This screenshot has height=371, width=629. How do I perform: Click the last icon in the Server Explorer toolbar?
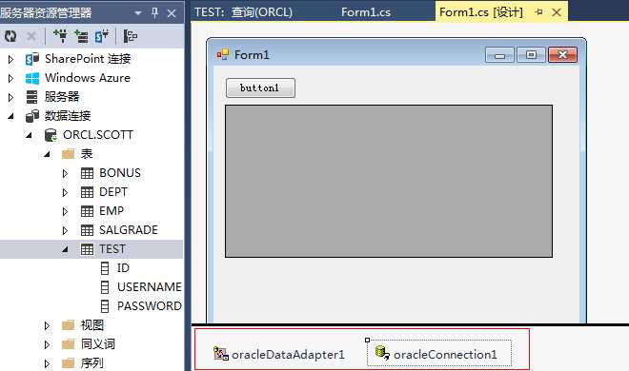[x=130, y=36]
